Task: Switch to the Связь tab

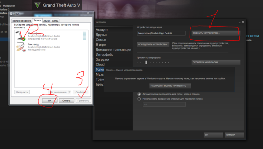Action: (55, 21)
